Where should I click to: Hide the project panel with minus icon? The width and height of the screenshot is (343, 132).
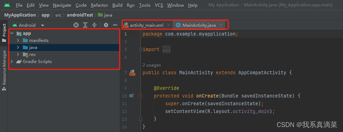tap(115, 25)
